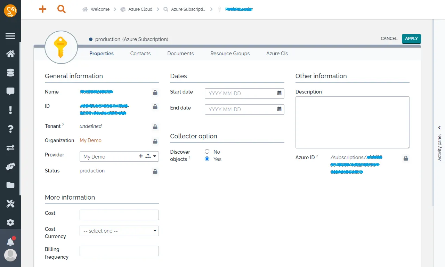Open the speech bubble icon in sidebar

click(10, 91)
